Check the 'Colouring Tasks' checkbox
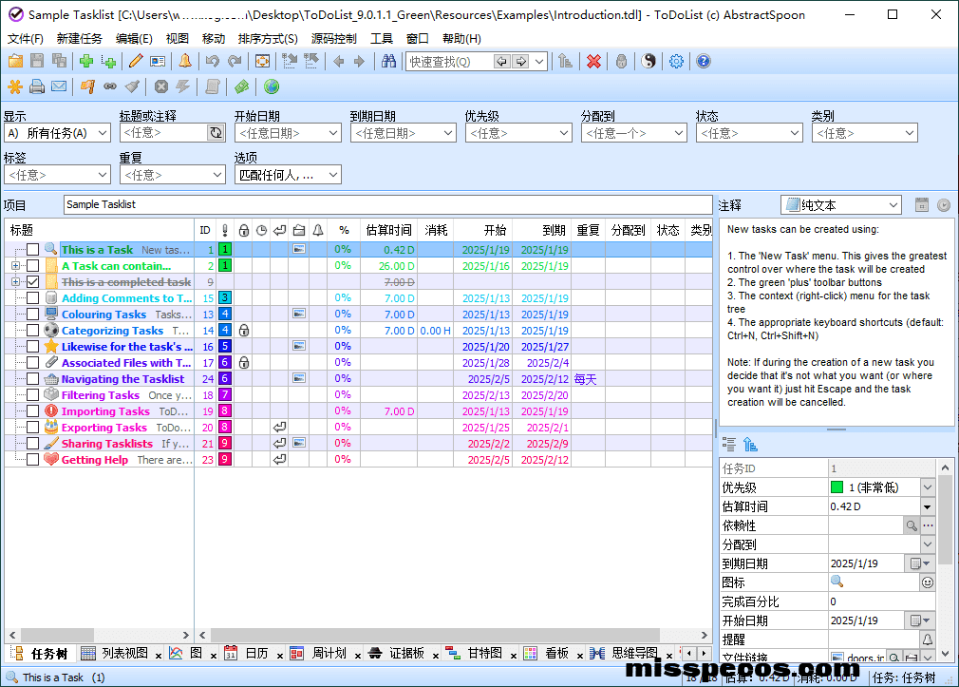Screen dimensions: 959x687 [33, 315]
